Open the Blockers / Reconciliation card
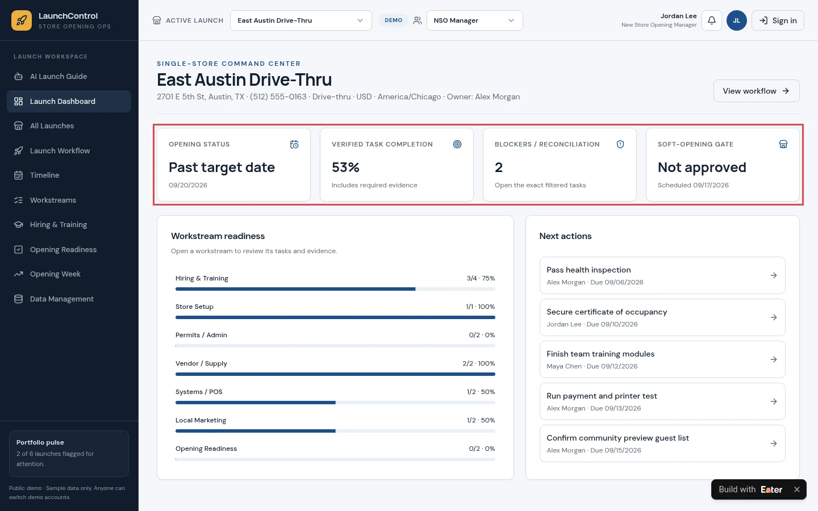The image size is (818, 511). [560, 165]
